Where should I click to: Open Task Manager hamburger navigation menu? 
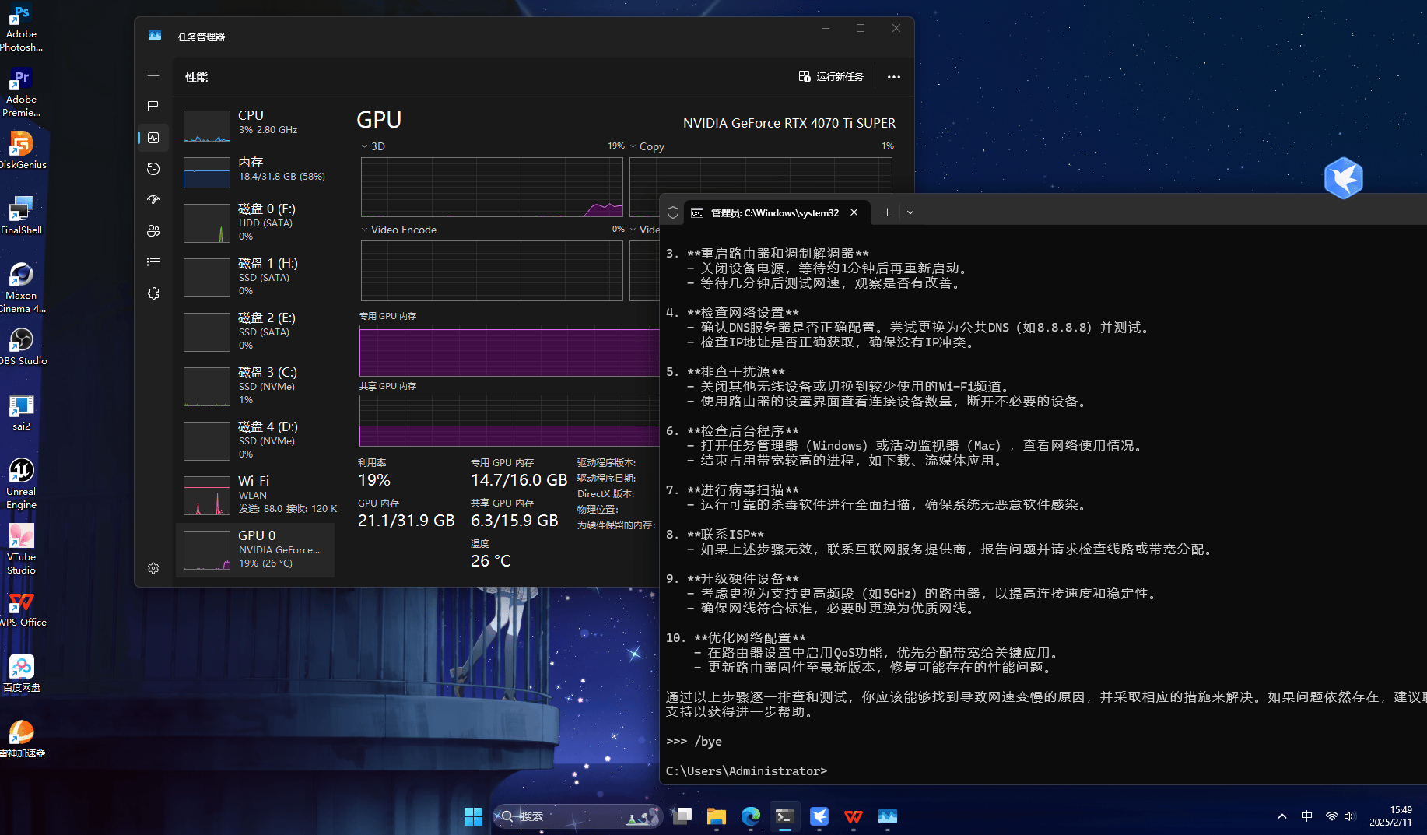(153, 75)
